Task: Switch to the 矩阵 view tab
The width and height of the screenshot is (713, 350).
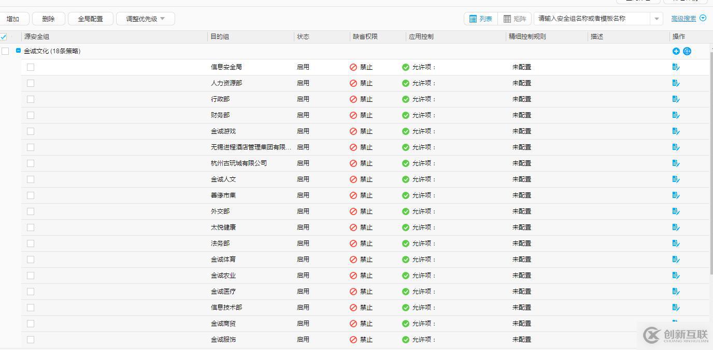Action: [515, 18]
